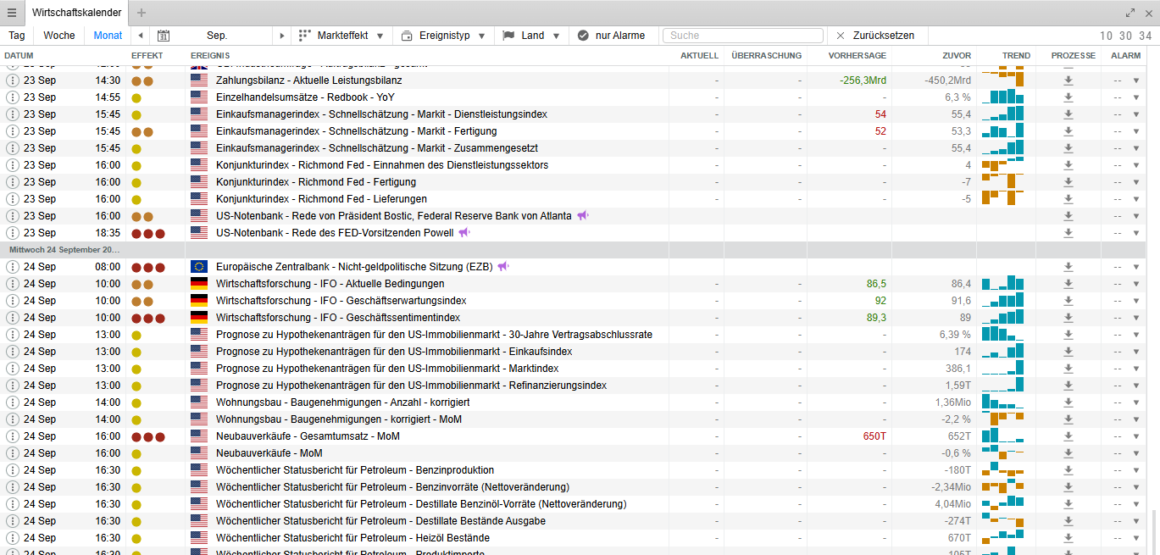Viewport: 1160px width, 555px height.
Task: Select the Wirtschaftskalender tab
Action: click(76, 13)
